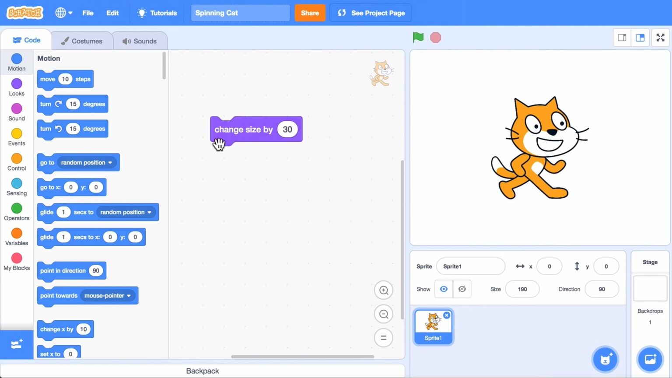Open the File menu
672x378 pixels.
pos(88,13)
